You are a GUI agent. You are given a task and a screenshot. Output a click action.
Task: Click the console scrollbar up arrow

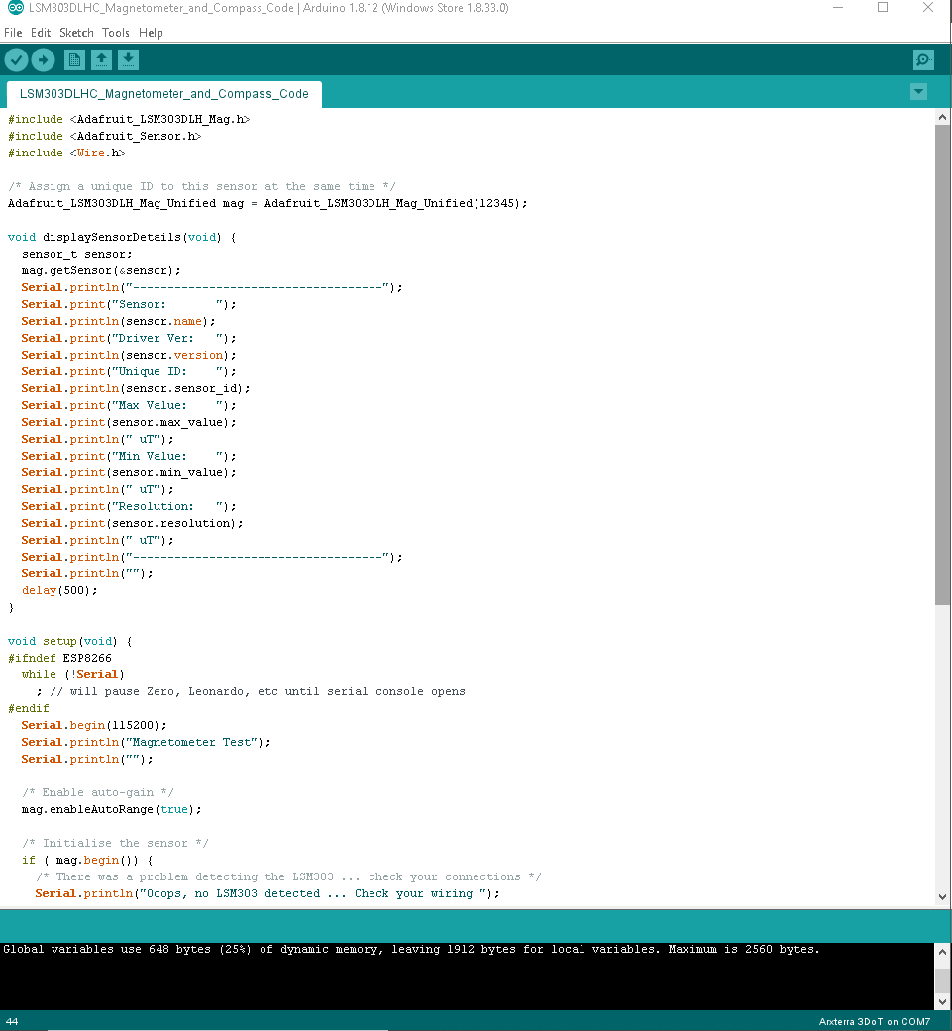click(942, 951)
